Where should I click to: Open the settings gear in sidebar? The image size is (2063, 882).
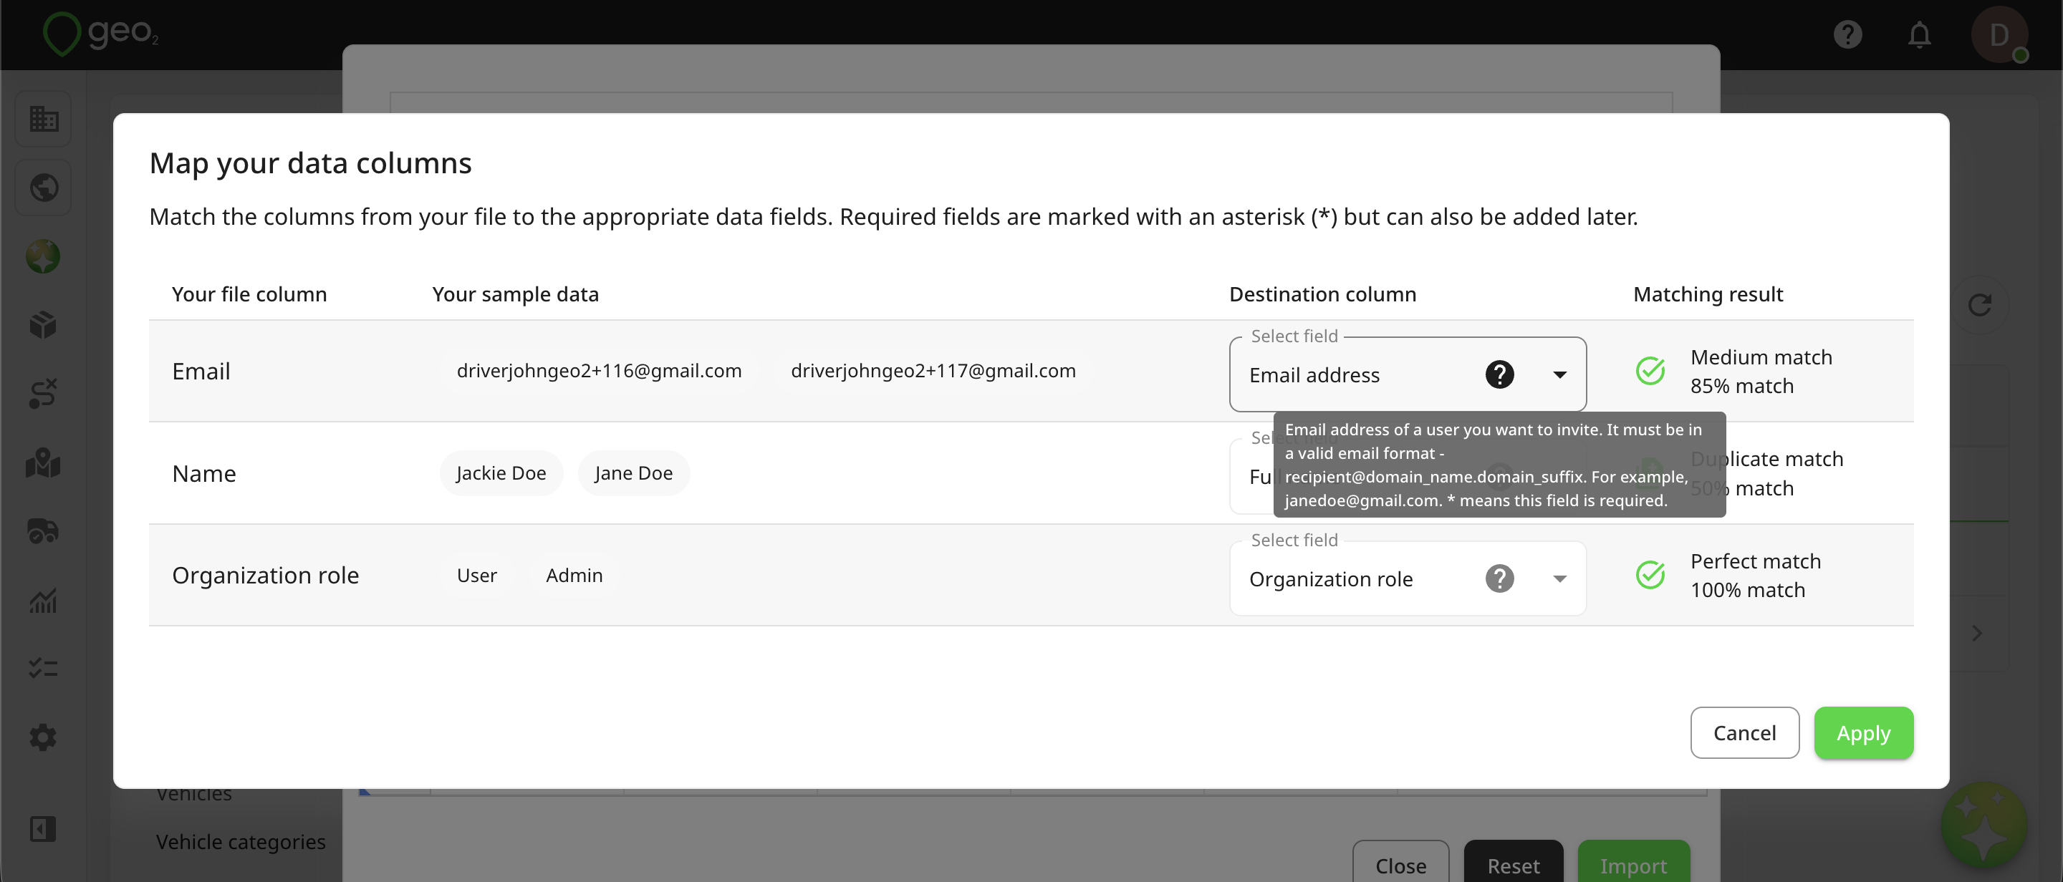(43, 737)
